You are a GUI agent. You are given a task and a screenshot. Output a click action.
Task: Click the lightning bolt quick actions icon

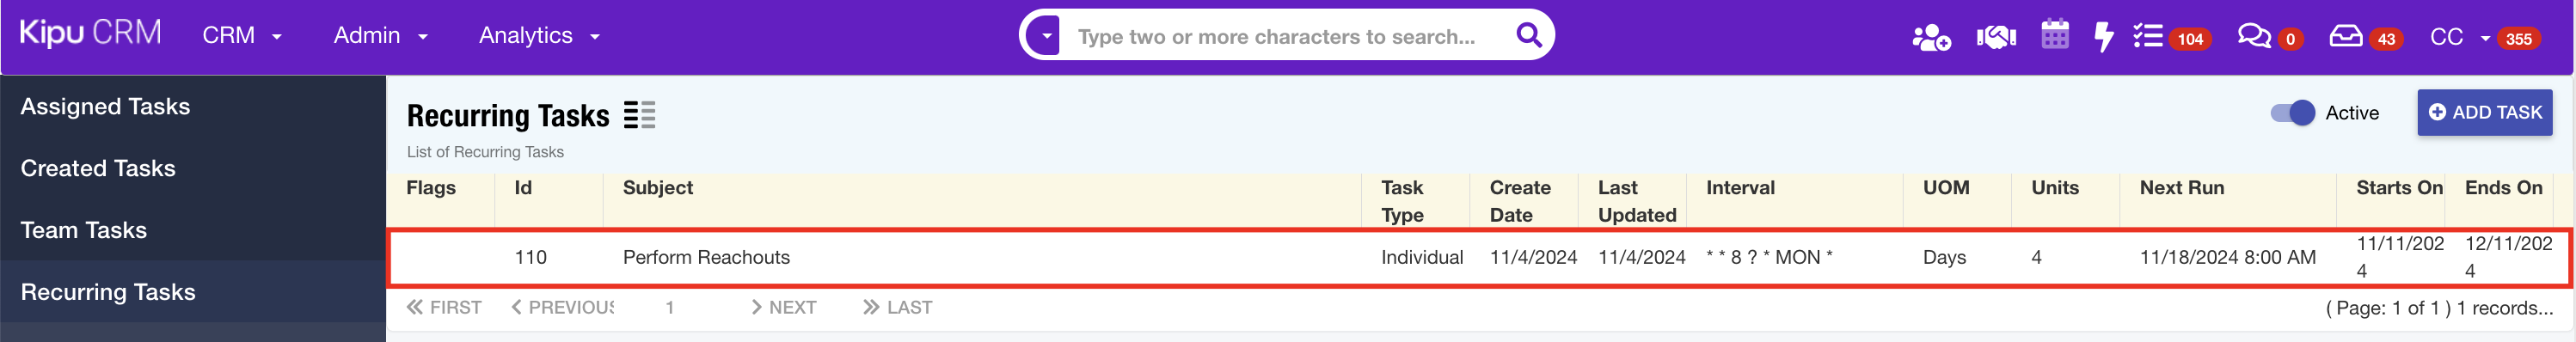pyautogui.click(x=2103, y=37)
